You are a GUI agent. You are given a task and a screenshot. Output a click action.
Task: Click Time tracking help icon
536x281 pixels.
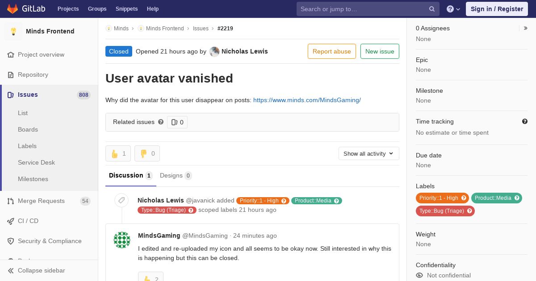pyautogui.click(x=525, y=121)
